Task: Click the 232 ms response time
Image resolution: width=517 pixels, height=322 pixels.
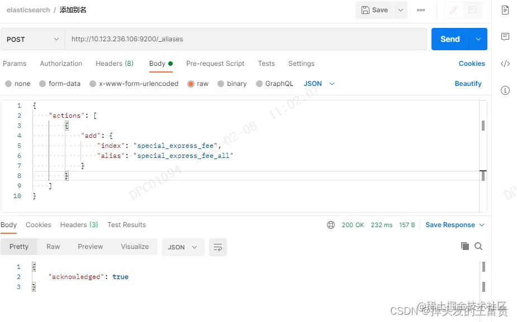Action: (382, 225)
